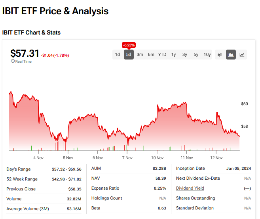The image size is (260, 219).
Task: Click the Real Time clock icon
Action: pyautogui.click(x=13, y=61)
